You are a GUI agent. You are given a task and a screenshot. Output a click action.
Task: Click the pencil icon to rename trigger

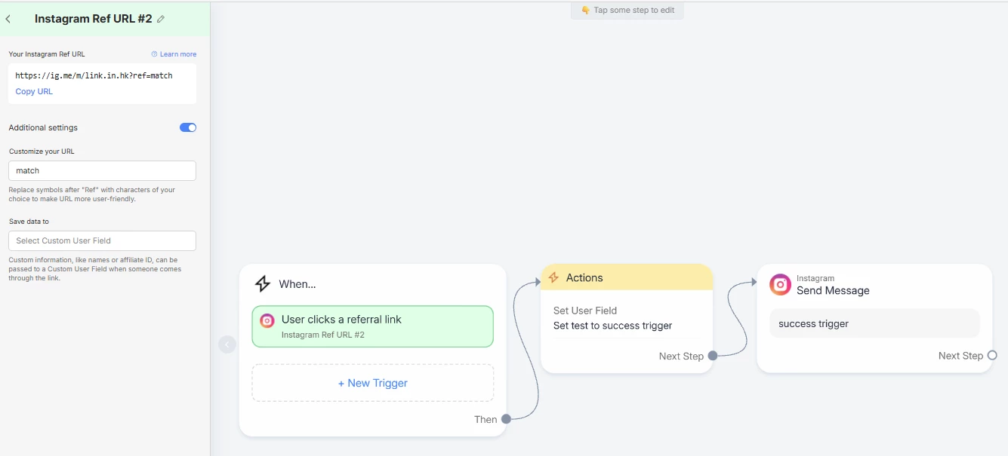(161, 19)
